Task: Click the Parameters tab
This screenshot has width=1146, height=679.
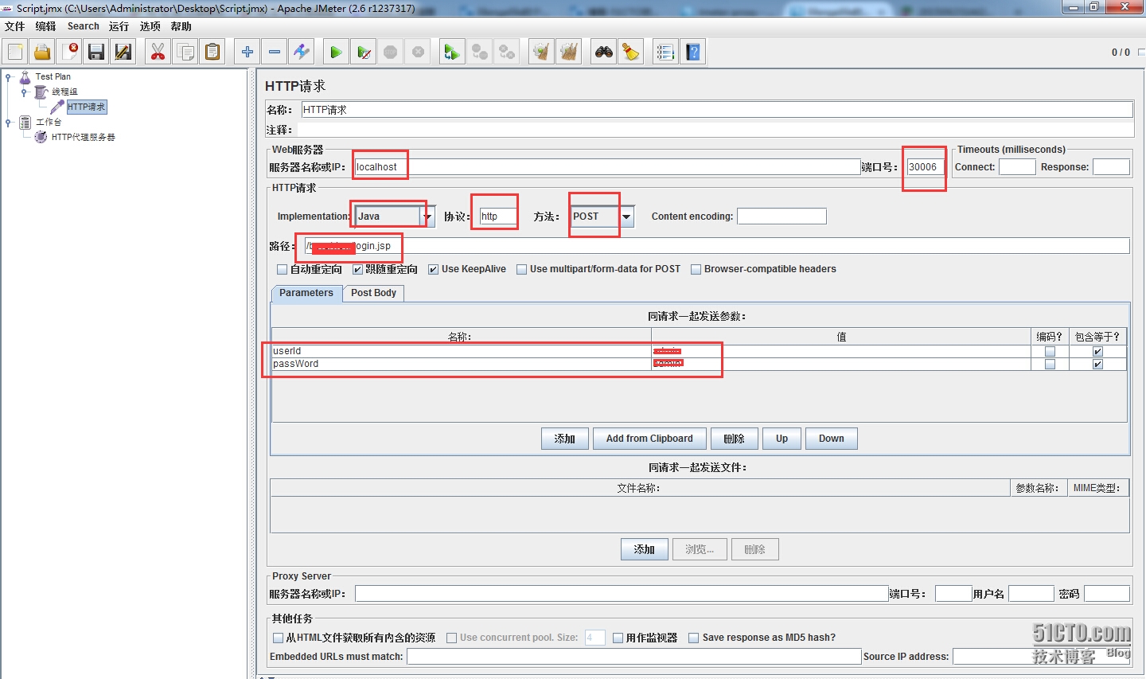Action: point(306,293)
